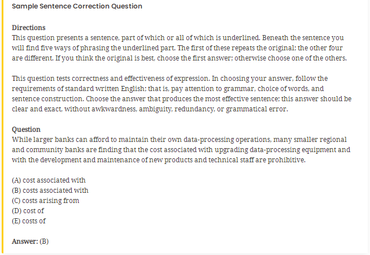Select answer choice (D) cost of
The height and width of the screenshot is (255, 370).
click(x=28, y=210)
